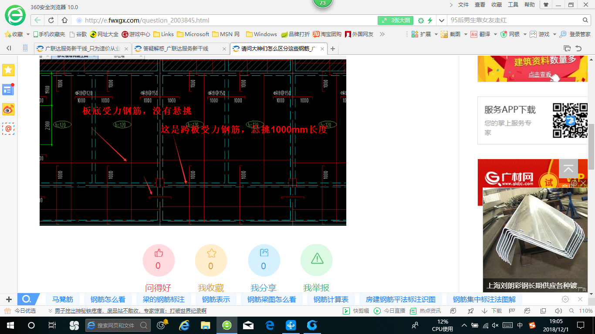The width and height of the screenshot is (595, 334).
Task: Open the 文件 menu
Action: pyautogui.click(x=463, y=5)
